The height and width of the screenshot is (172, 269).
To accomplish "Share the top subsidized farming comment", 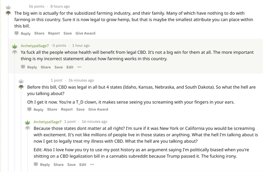I will (x=39, y=33).
